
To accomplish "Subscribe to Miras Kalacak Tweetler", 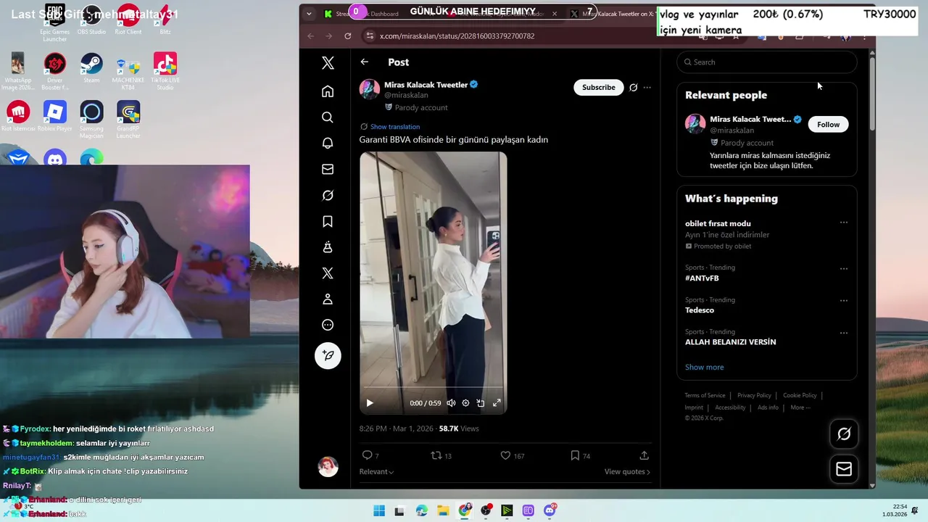I will 599,87.
